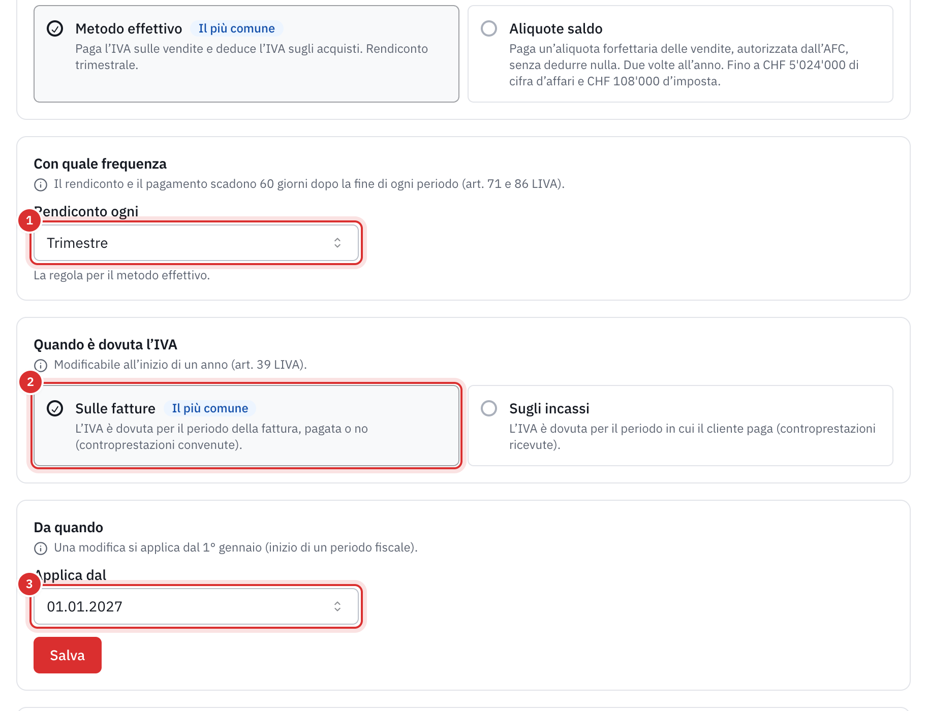The height and width of the screenshot is (711, 927).
Task: Click 'La regola per il metodo effettivo.' hint
Action: (121, 275)
